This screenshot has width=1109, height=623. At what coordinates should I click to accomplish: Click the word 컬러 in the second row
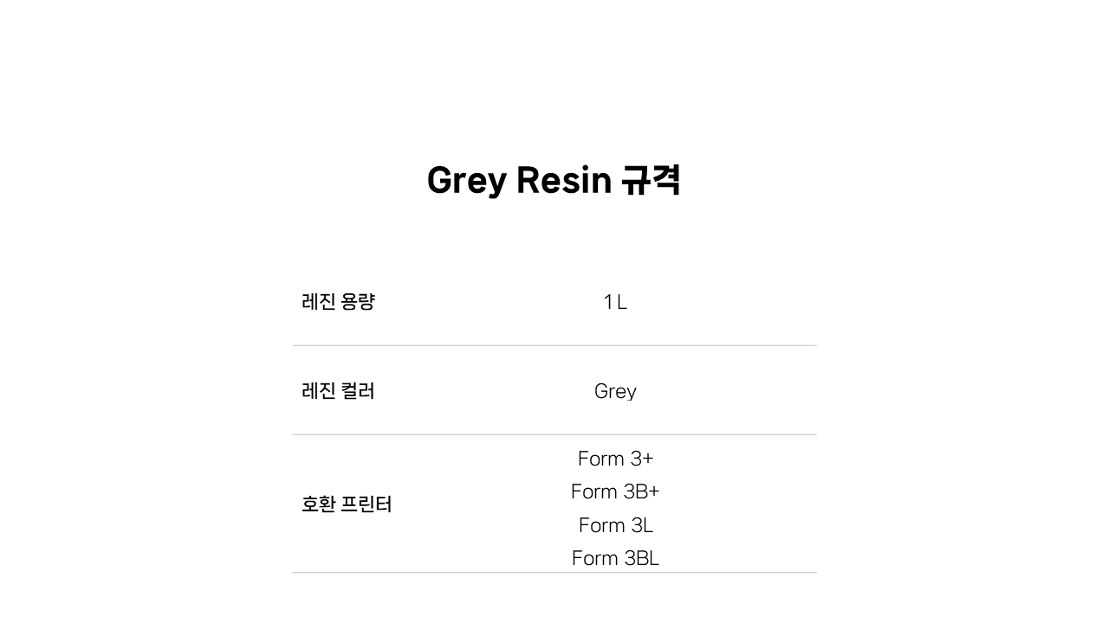tap(359, 391)
